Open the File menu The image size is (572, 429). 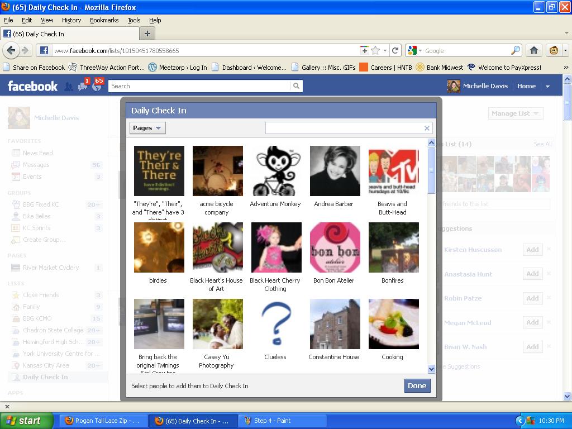click(x=8, y=20)
